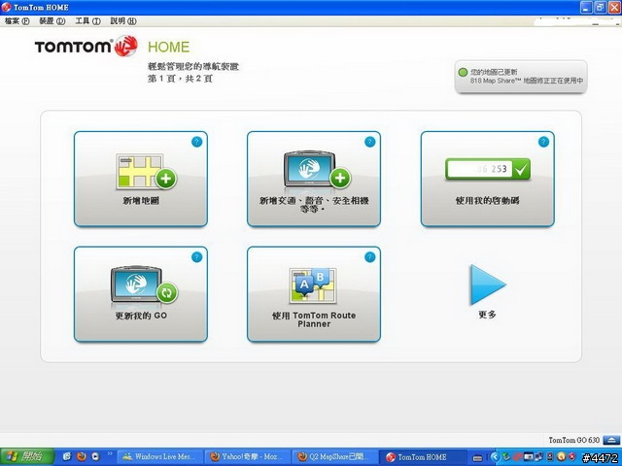Click the HOME title text
The height and width of the screenshot is (466, 622).
(168, 47)
